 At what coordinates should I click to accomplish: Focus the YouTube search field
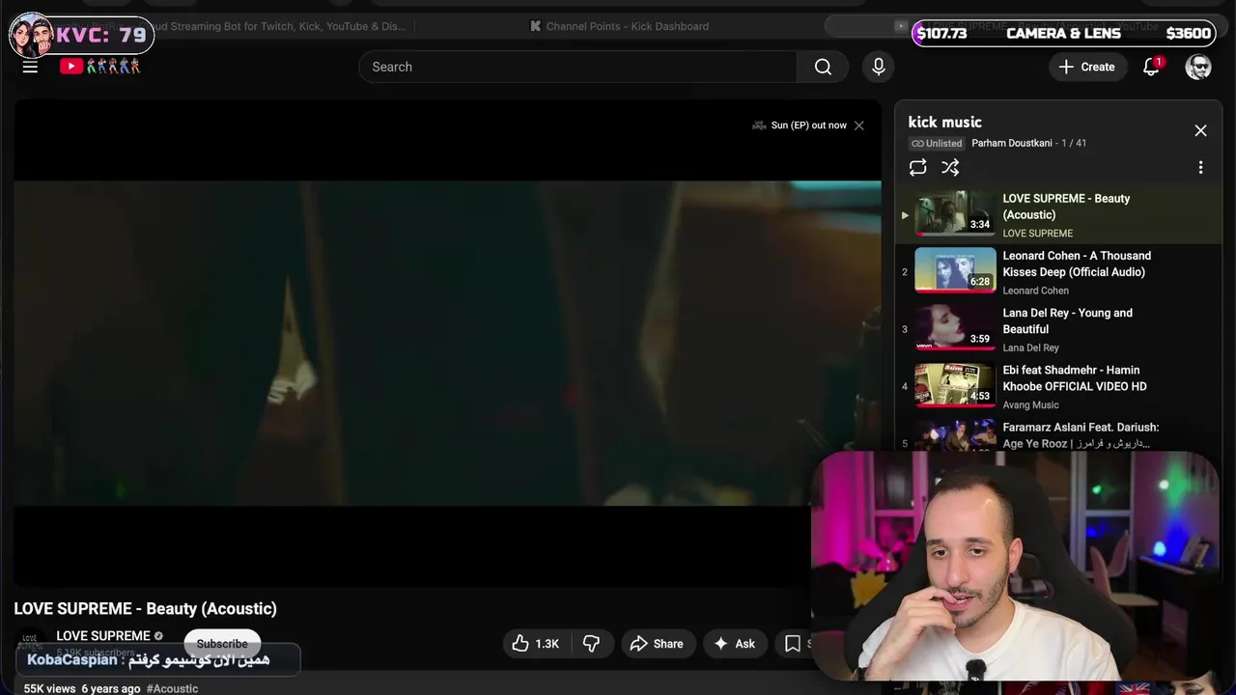tap(577, 67)
